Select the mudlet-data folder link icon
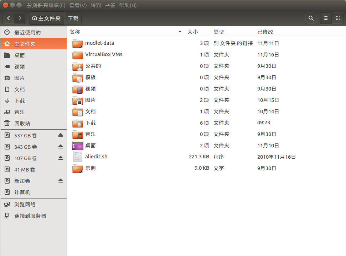 click(x=78, y=43)
